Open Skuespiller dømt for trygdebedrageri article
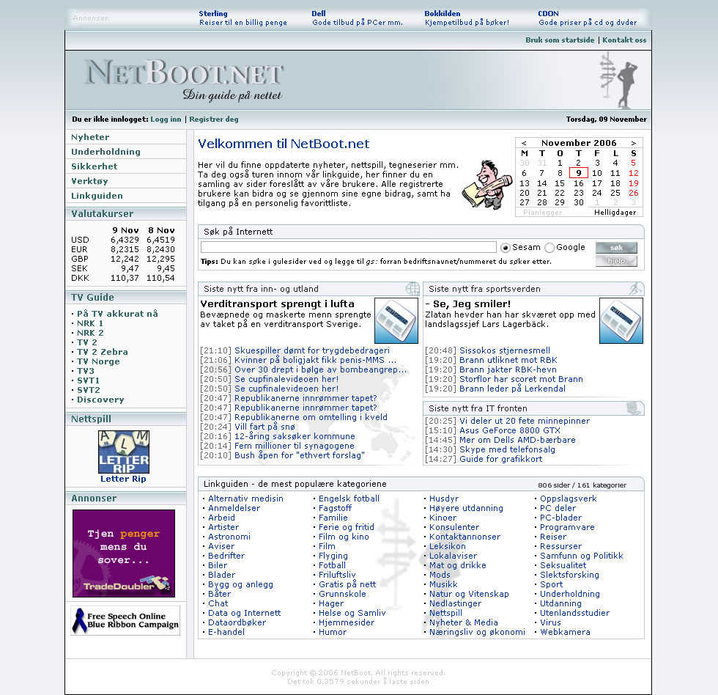The width and height of the screenshot is (718, 695). [312, 350]
